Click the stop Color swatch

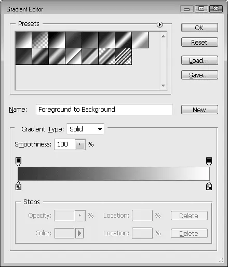[64, 233]
